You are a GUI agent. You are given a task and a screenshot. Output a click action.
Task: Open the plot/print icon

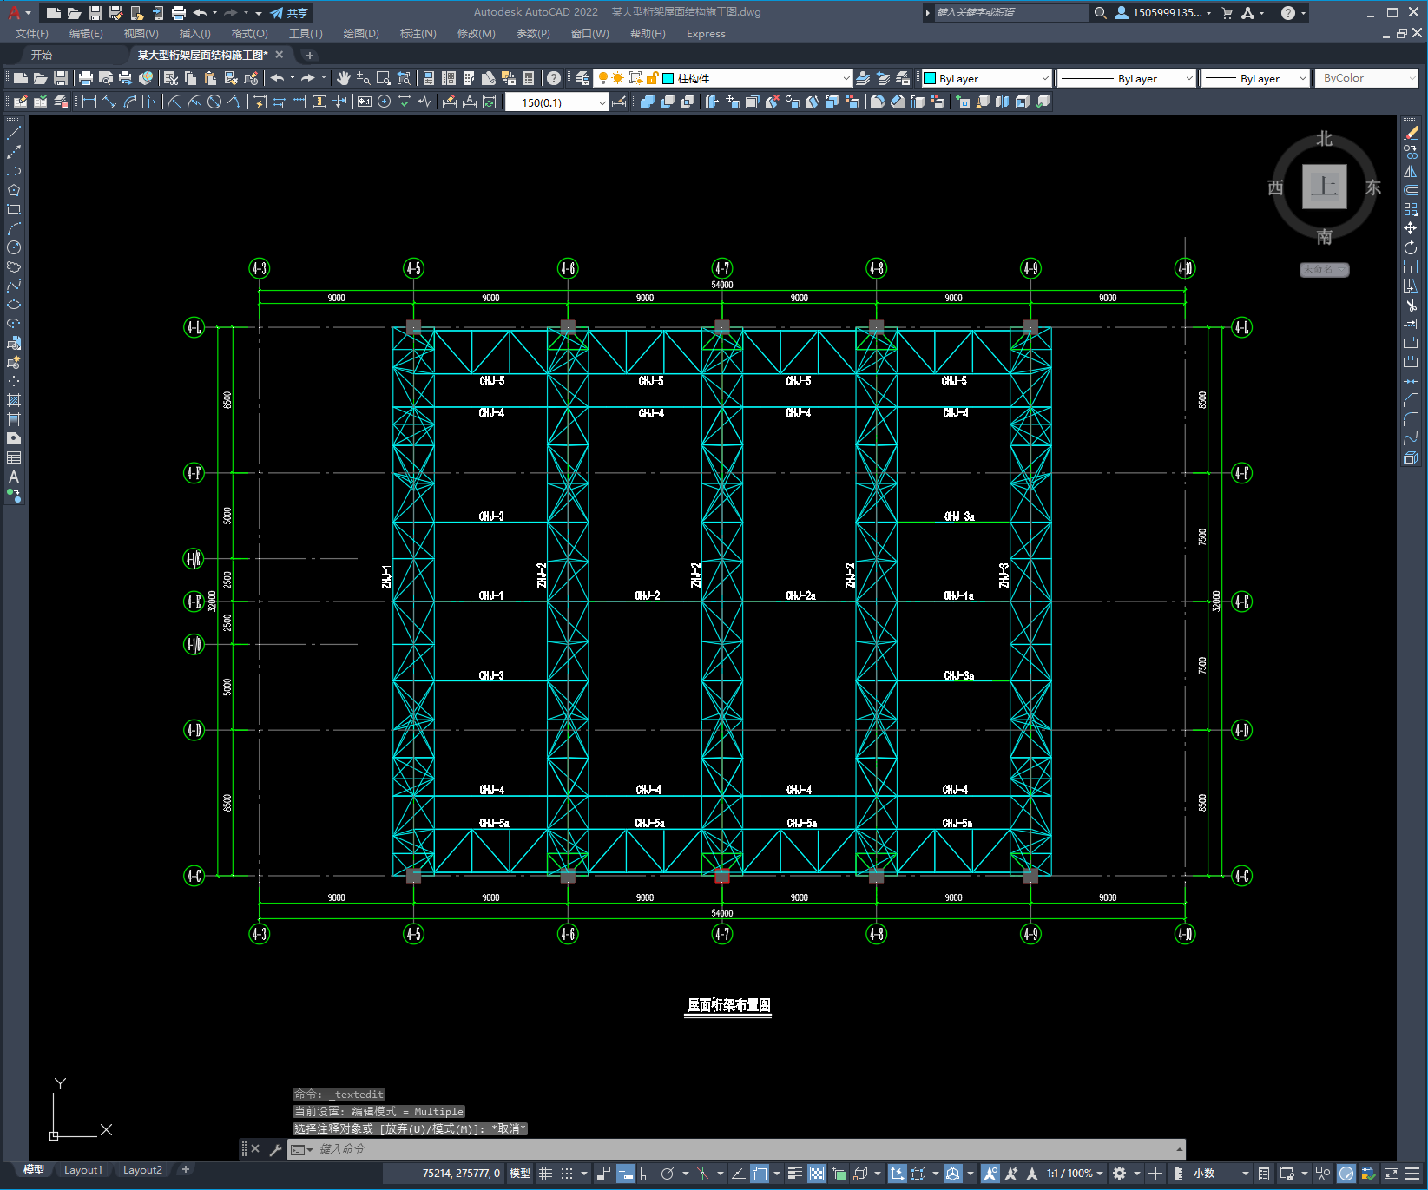86,78
